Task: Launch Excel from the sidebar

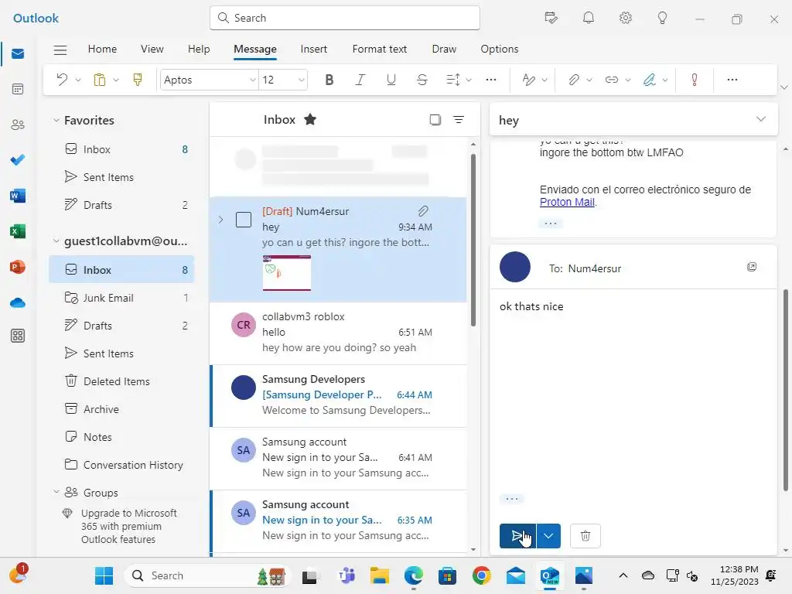Action: [18, 231]
